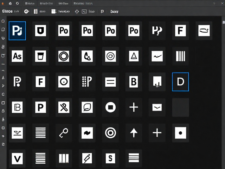Open the sidebar clock icon

3,128
